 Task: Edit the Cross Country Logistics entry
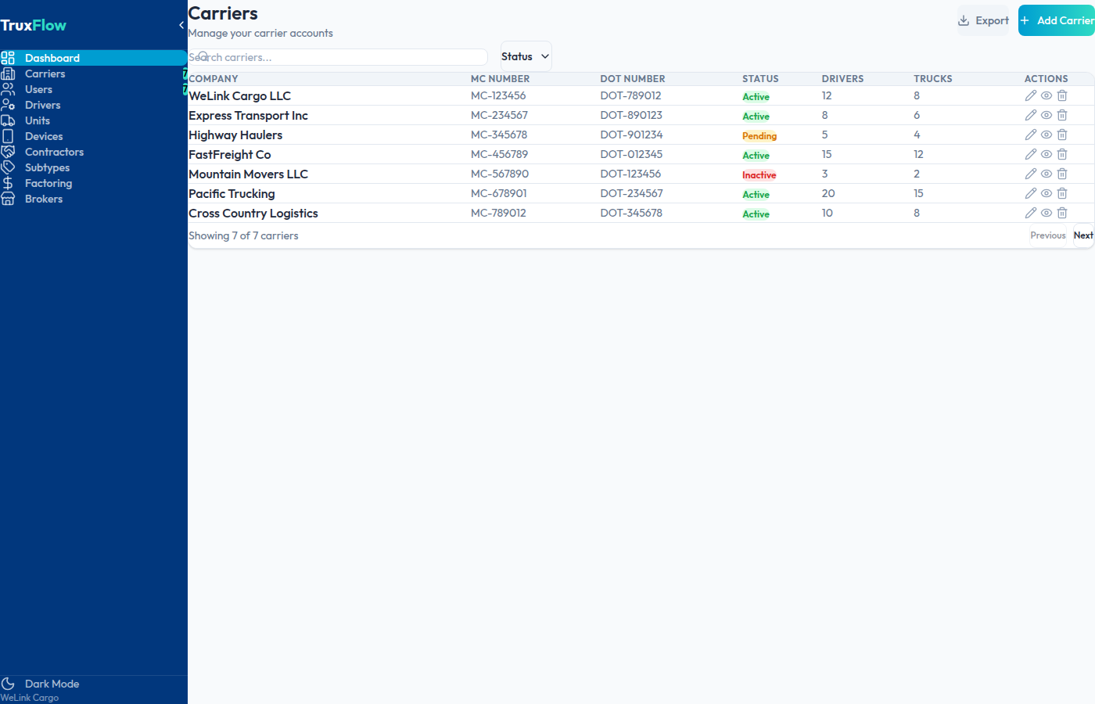[1030, 213]
